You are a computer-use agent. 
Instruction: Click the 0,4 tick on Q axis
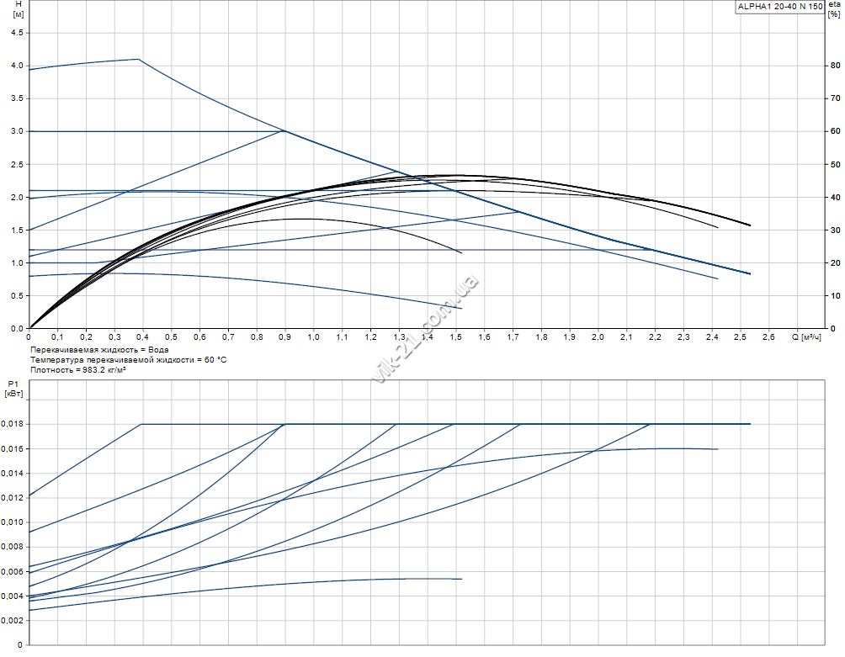point(142,337)
